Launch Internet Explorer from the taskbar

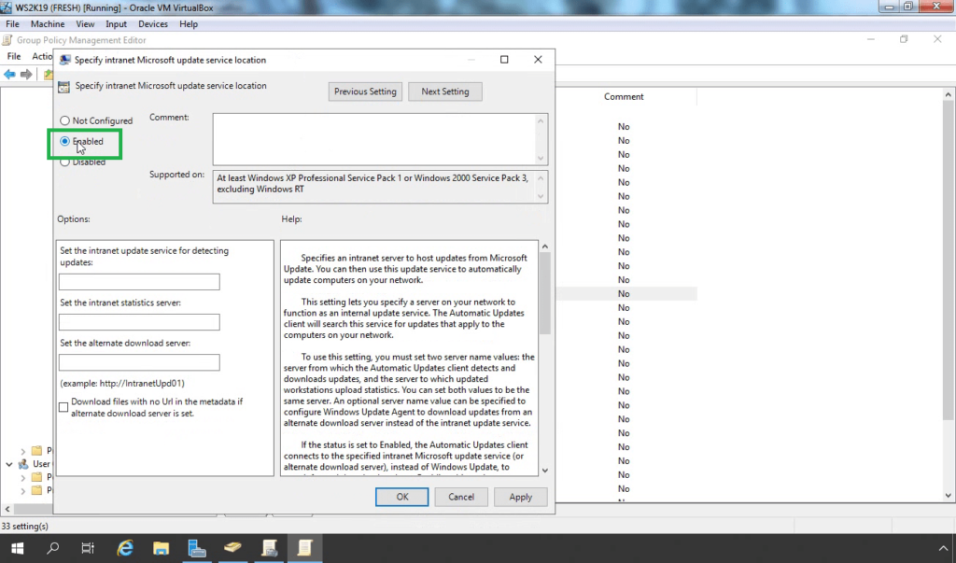coord(125,548)
